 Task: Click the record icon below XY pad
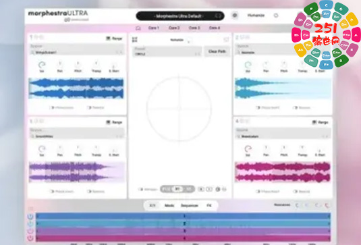click(x=201, y=189)
